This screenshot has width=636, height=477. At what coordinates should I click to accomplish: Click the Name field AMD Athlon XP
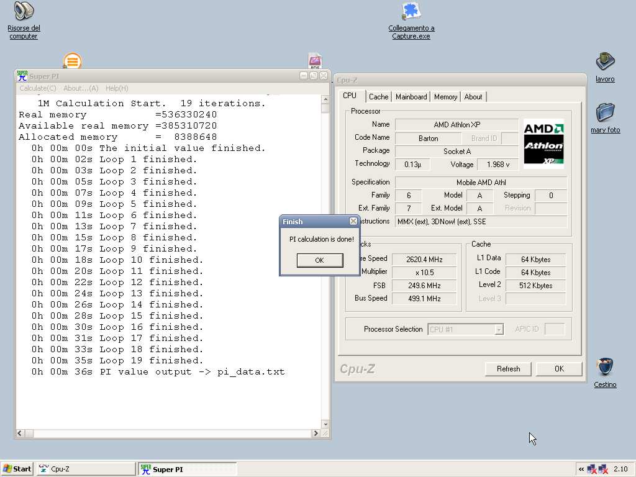pyautogui.click(x=457, y=125)
